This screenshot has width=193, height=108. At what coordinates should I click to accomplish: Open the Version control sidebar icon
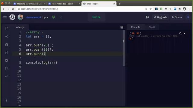pos(7,37)
